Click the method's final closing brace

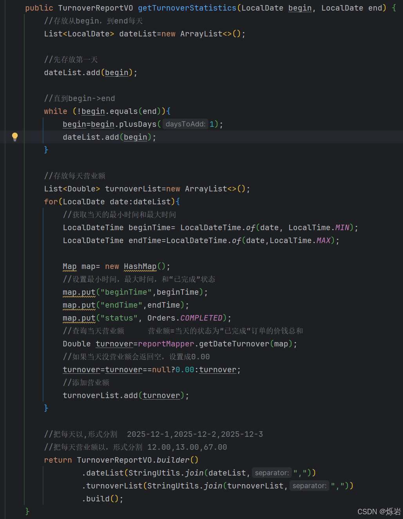click(27, 511)
